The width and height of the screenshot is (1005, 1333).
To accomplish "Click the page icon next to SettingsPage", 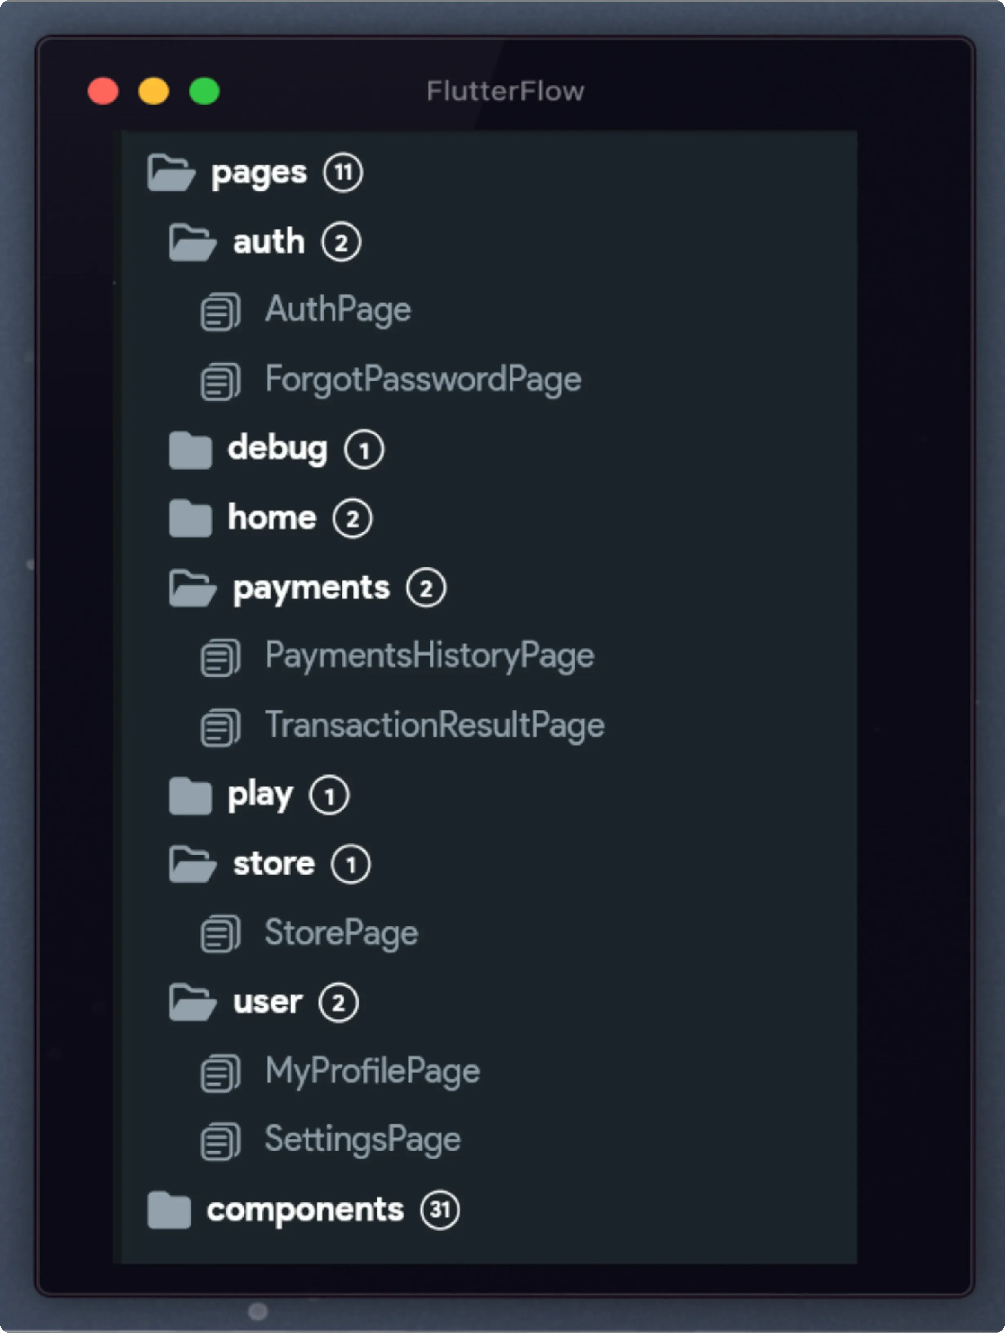I will 220,1142.
